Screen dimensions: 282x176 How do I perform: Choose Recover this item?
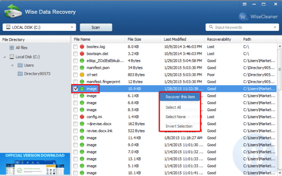[180, 97]
